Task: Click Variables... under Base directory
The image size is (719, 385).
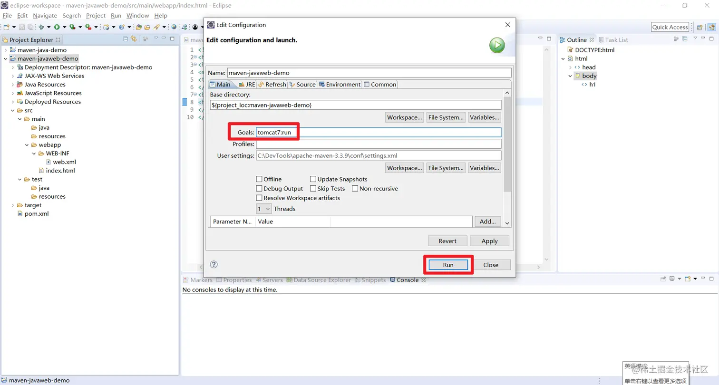Action: [485, 117]
